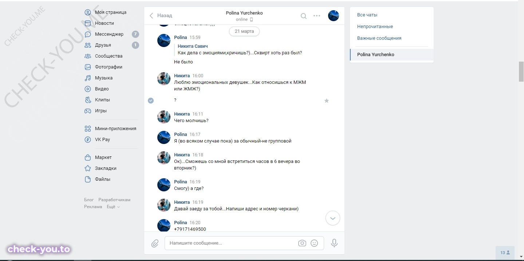The height and width of the screenshot is (261, 524).
Task: Click the Реклама footer link
Action: [93, 207]
